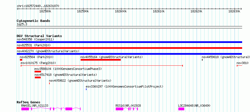Click the esv1010175 (Pang2010) thin red span
Viewport: 250px width, 112px height.
102,66
